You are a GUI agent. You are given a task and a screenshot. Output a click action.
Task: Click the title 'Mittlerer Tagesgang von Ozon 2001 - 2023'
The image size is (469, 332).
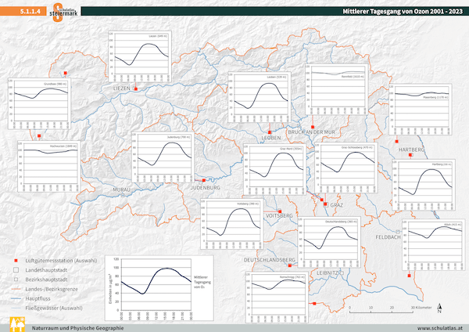(403, 12)
